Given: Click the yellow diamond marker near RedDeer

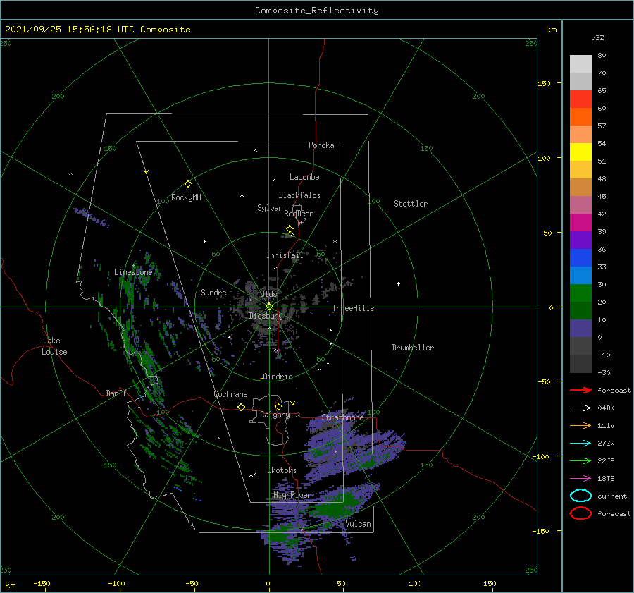Looking at the screenshot, I should tap(290, 229).
